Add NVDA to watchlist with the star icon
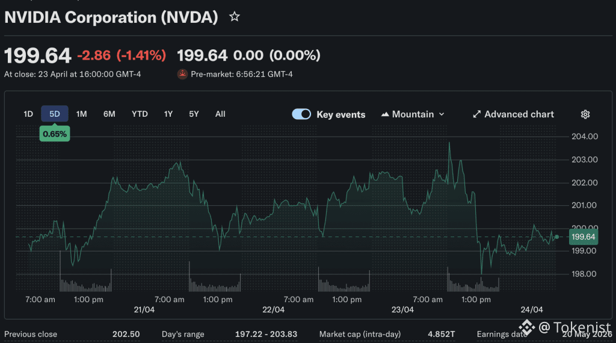616x343 pixels. (x=235, y=16)
